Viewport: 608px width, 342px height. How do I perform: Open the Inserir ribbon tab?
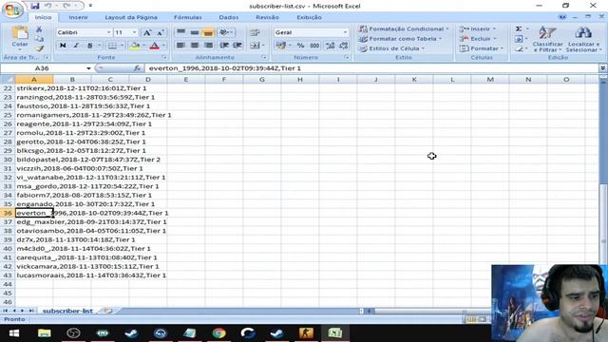(78, 17)
